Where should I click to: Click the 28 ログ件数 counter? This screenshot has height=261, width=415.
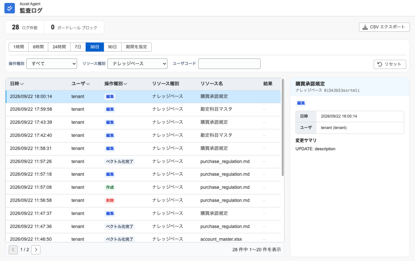click(25, 27)
